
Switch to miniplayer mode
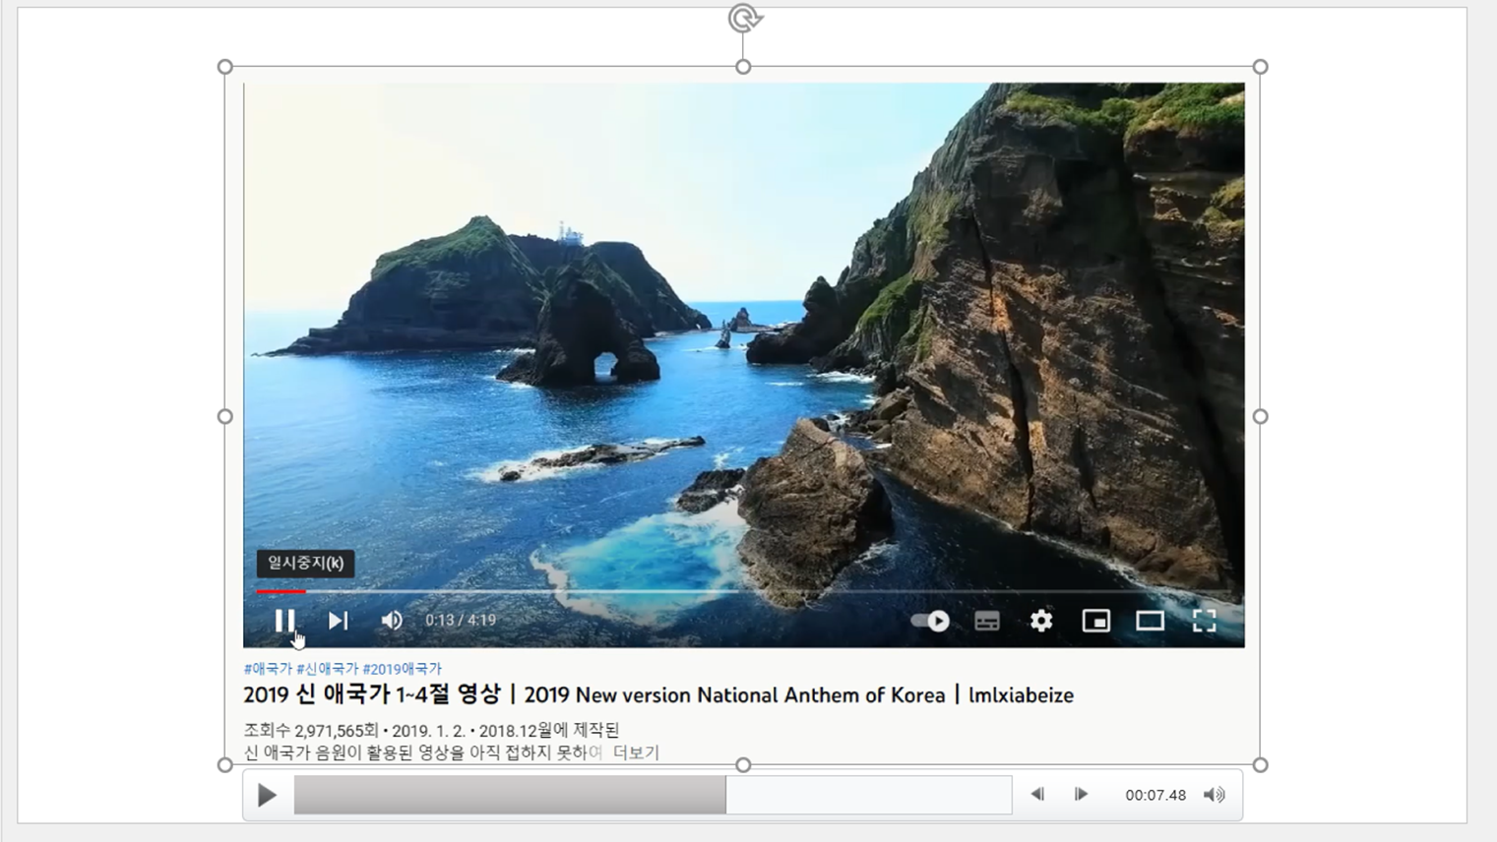click(x=1095, y=621)
